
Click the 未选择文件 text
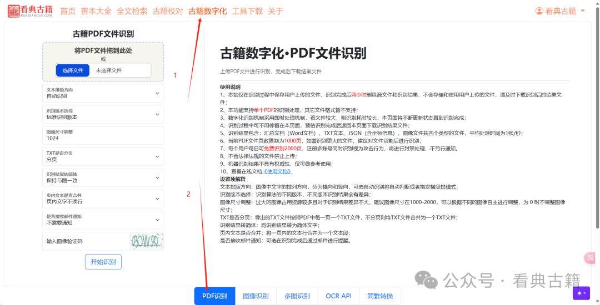[x=109, y=70]
